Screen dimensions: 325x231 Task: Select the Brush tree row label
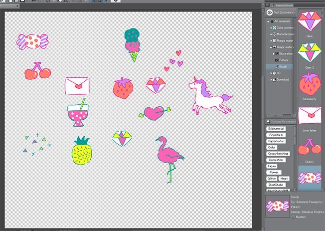coord(283,67)
